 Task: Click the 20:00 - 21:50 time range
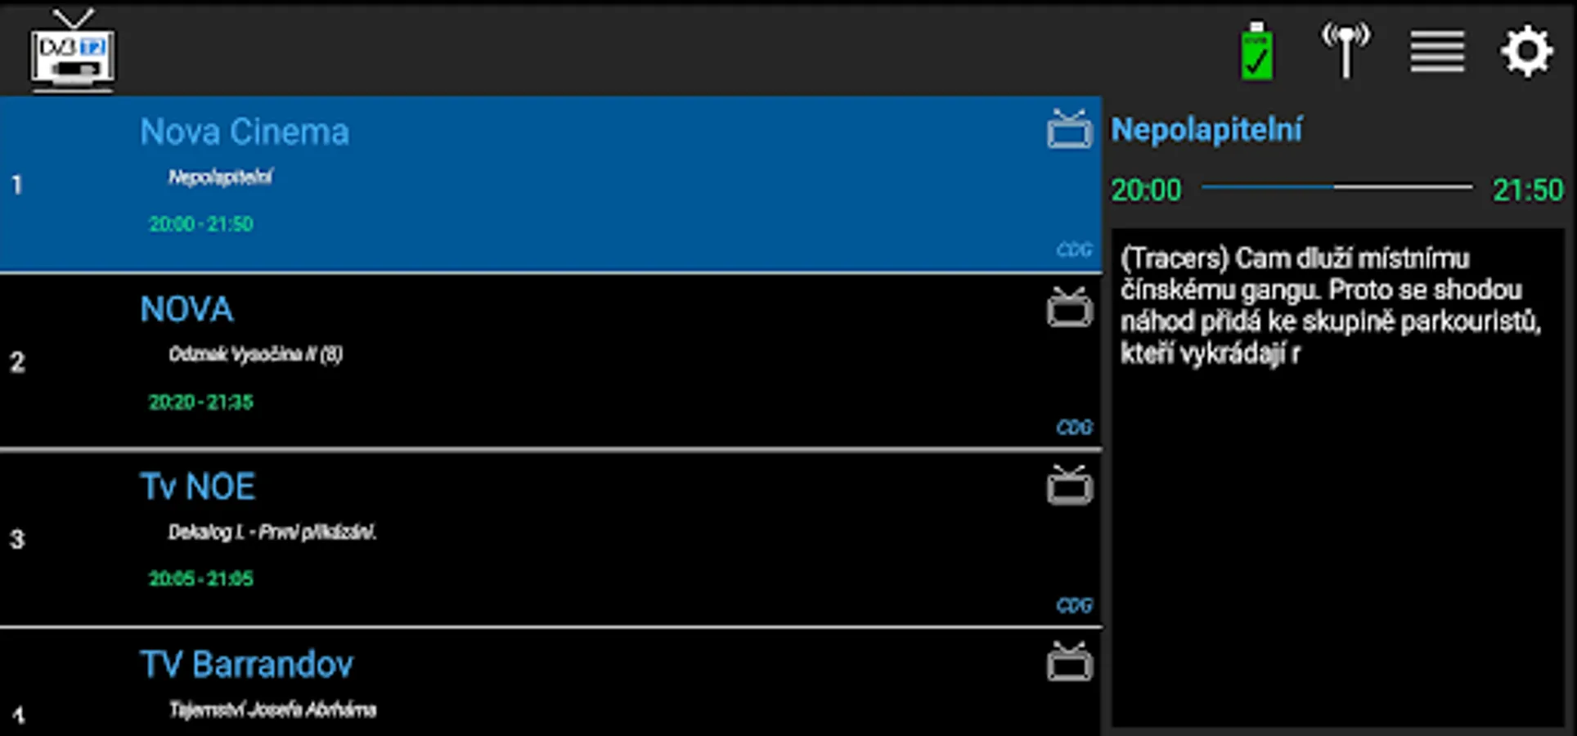[200, 224]
